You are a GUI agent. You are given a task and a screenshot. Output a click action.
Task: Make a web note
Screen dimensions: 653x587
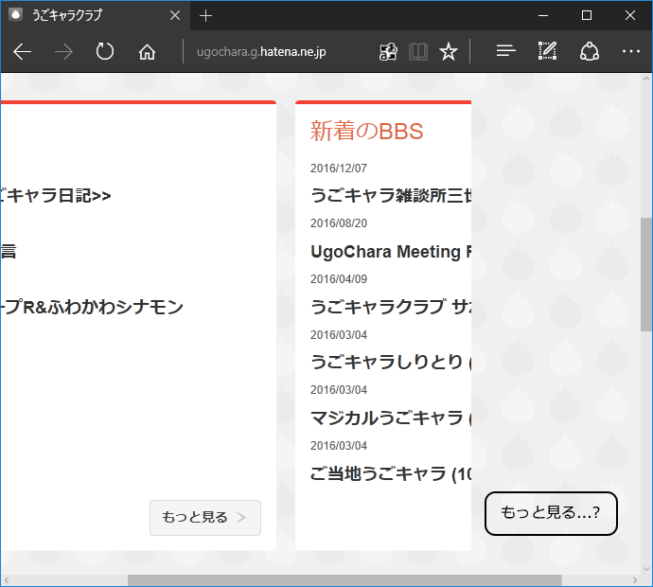click(x=547, y=51)
